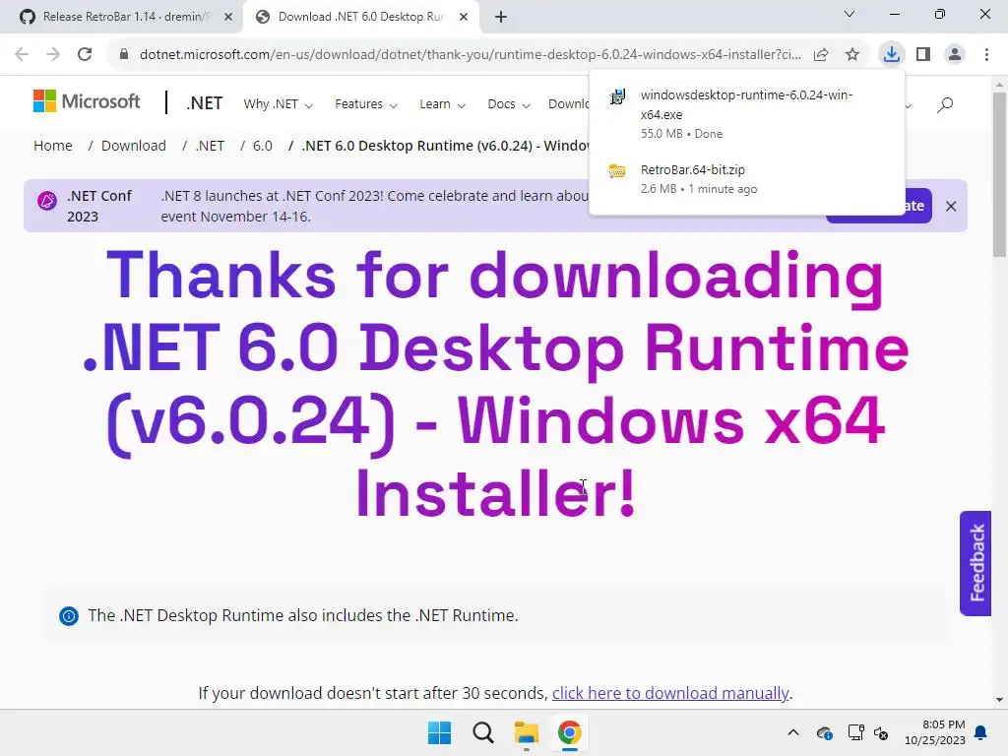
Task: Open 6.0 in the breadcrumb
Action: (x=262, y=146)
